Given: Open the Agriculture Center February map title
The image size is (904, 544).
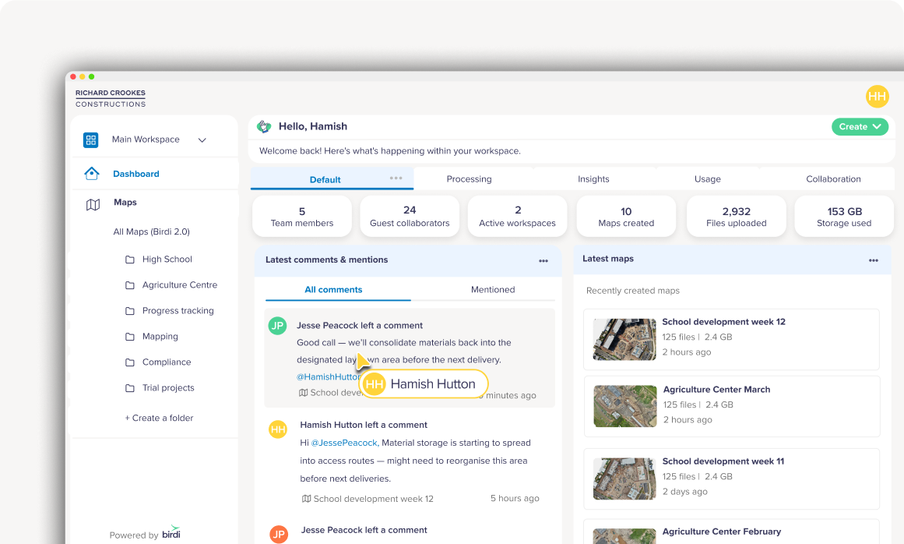Looking at the screenshot, I should coord(721,532).
